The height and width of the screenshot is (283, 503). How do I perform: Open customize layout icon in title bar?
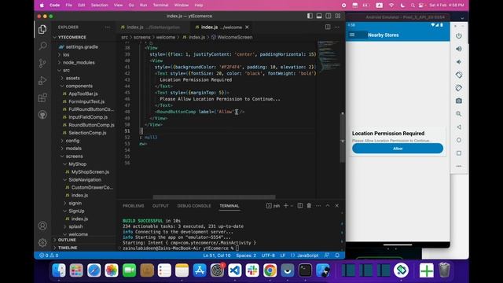338,16
